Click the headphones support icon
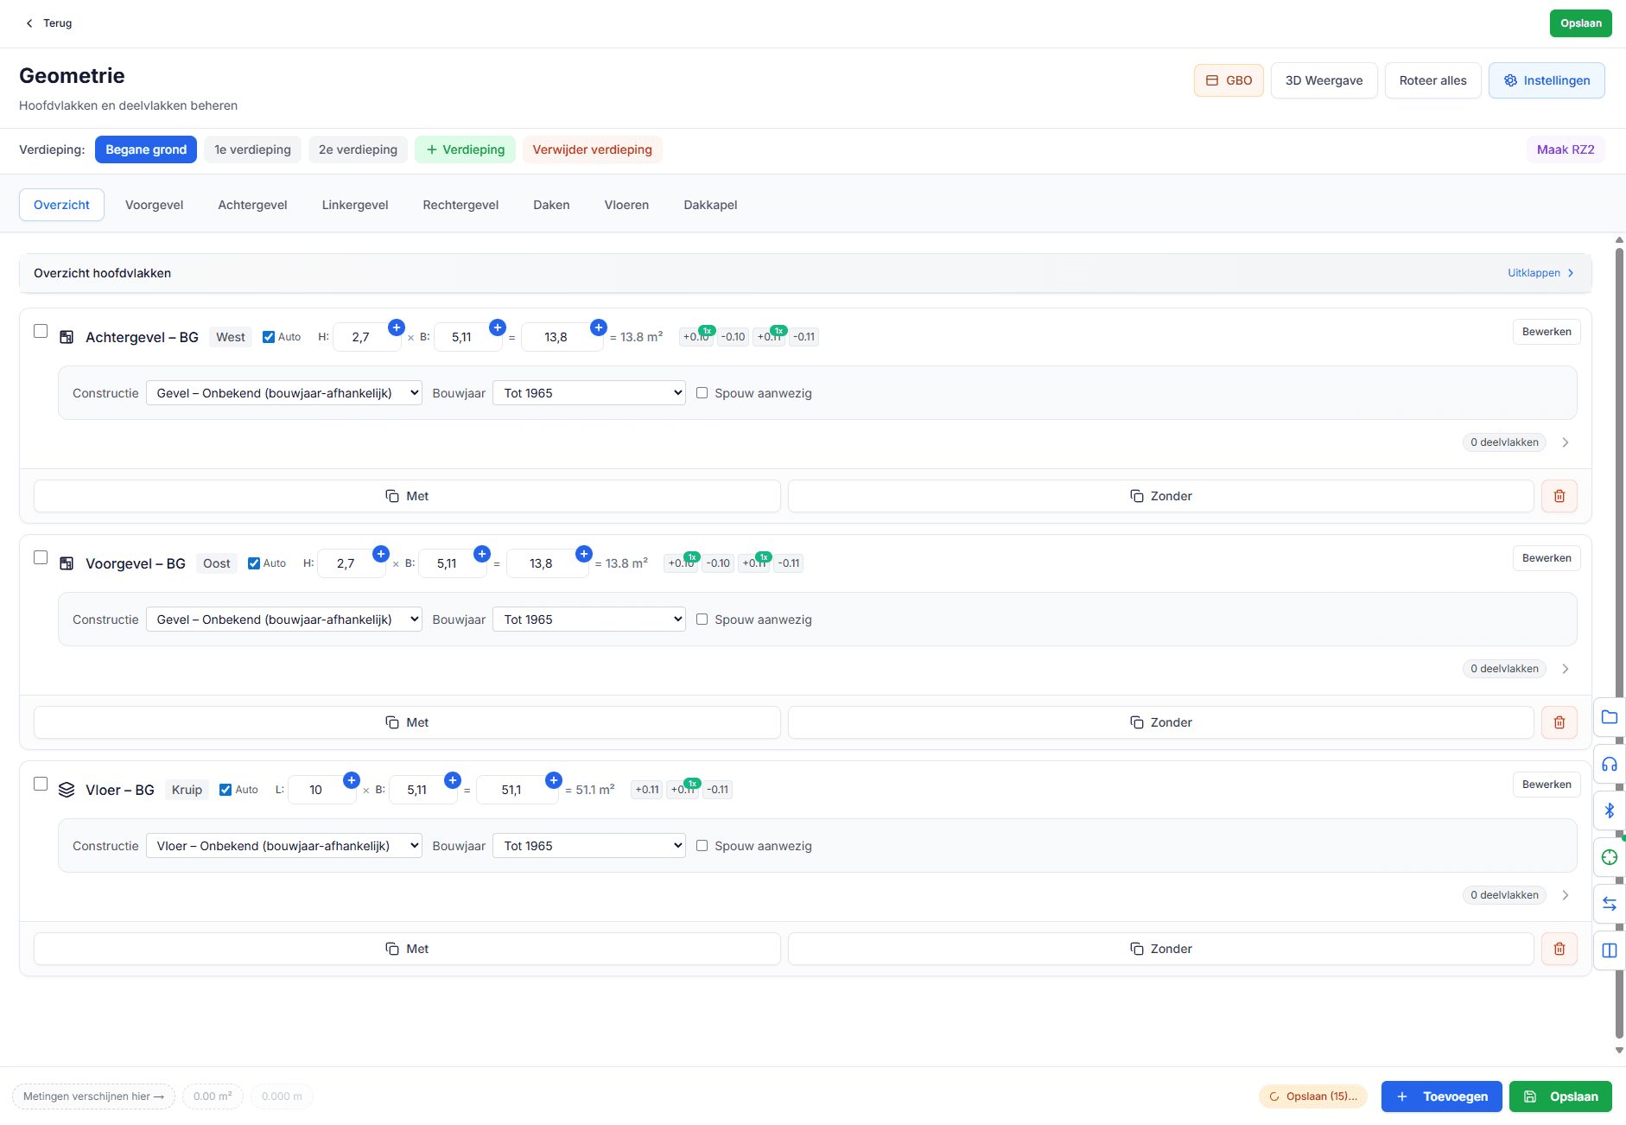 click(1609, 764)
